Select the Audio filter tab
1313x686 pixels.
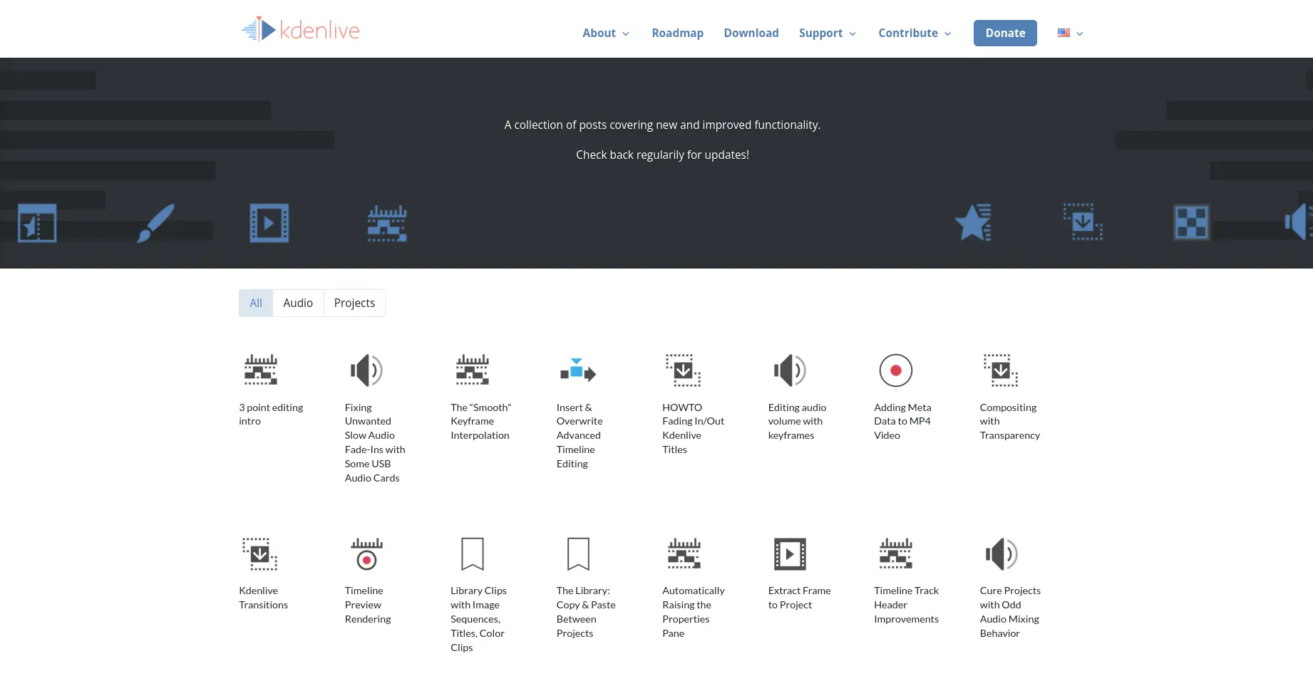[x=298, y=303]
